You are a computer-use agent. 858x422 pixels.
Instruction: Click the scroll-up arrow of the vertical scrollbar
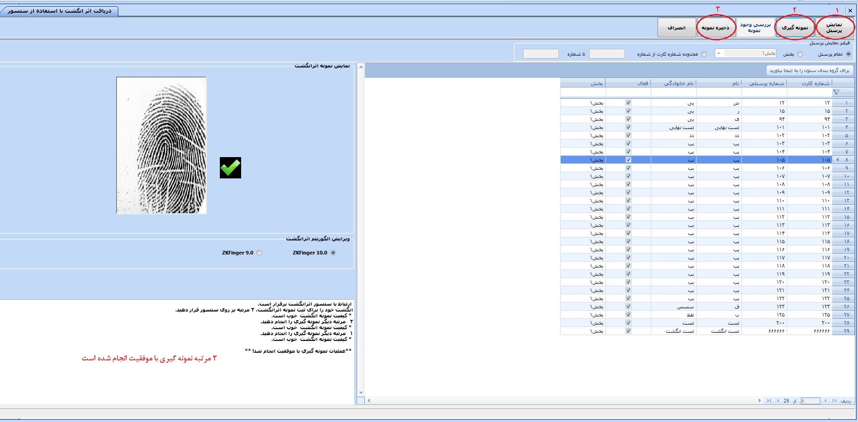pyautogui.click(x=361, y=67)
